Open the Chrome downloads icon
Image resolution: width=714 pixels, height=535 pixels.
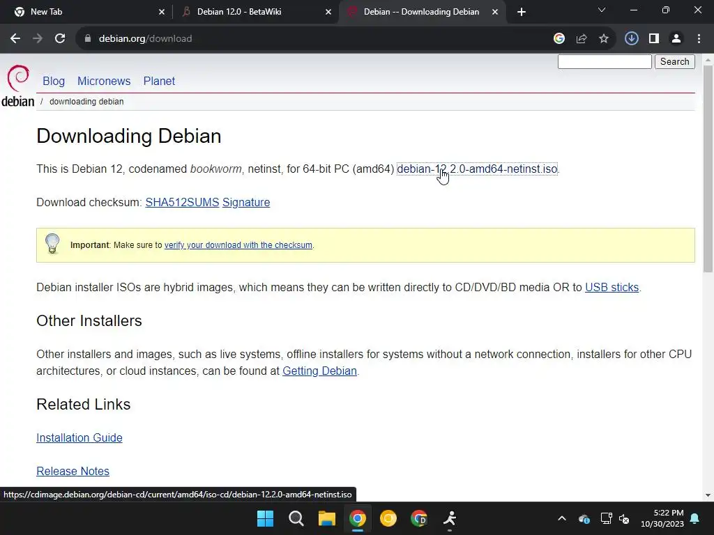point(631,39)
